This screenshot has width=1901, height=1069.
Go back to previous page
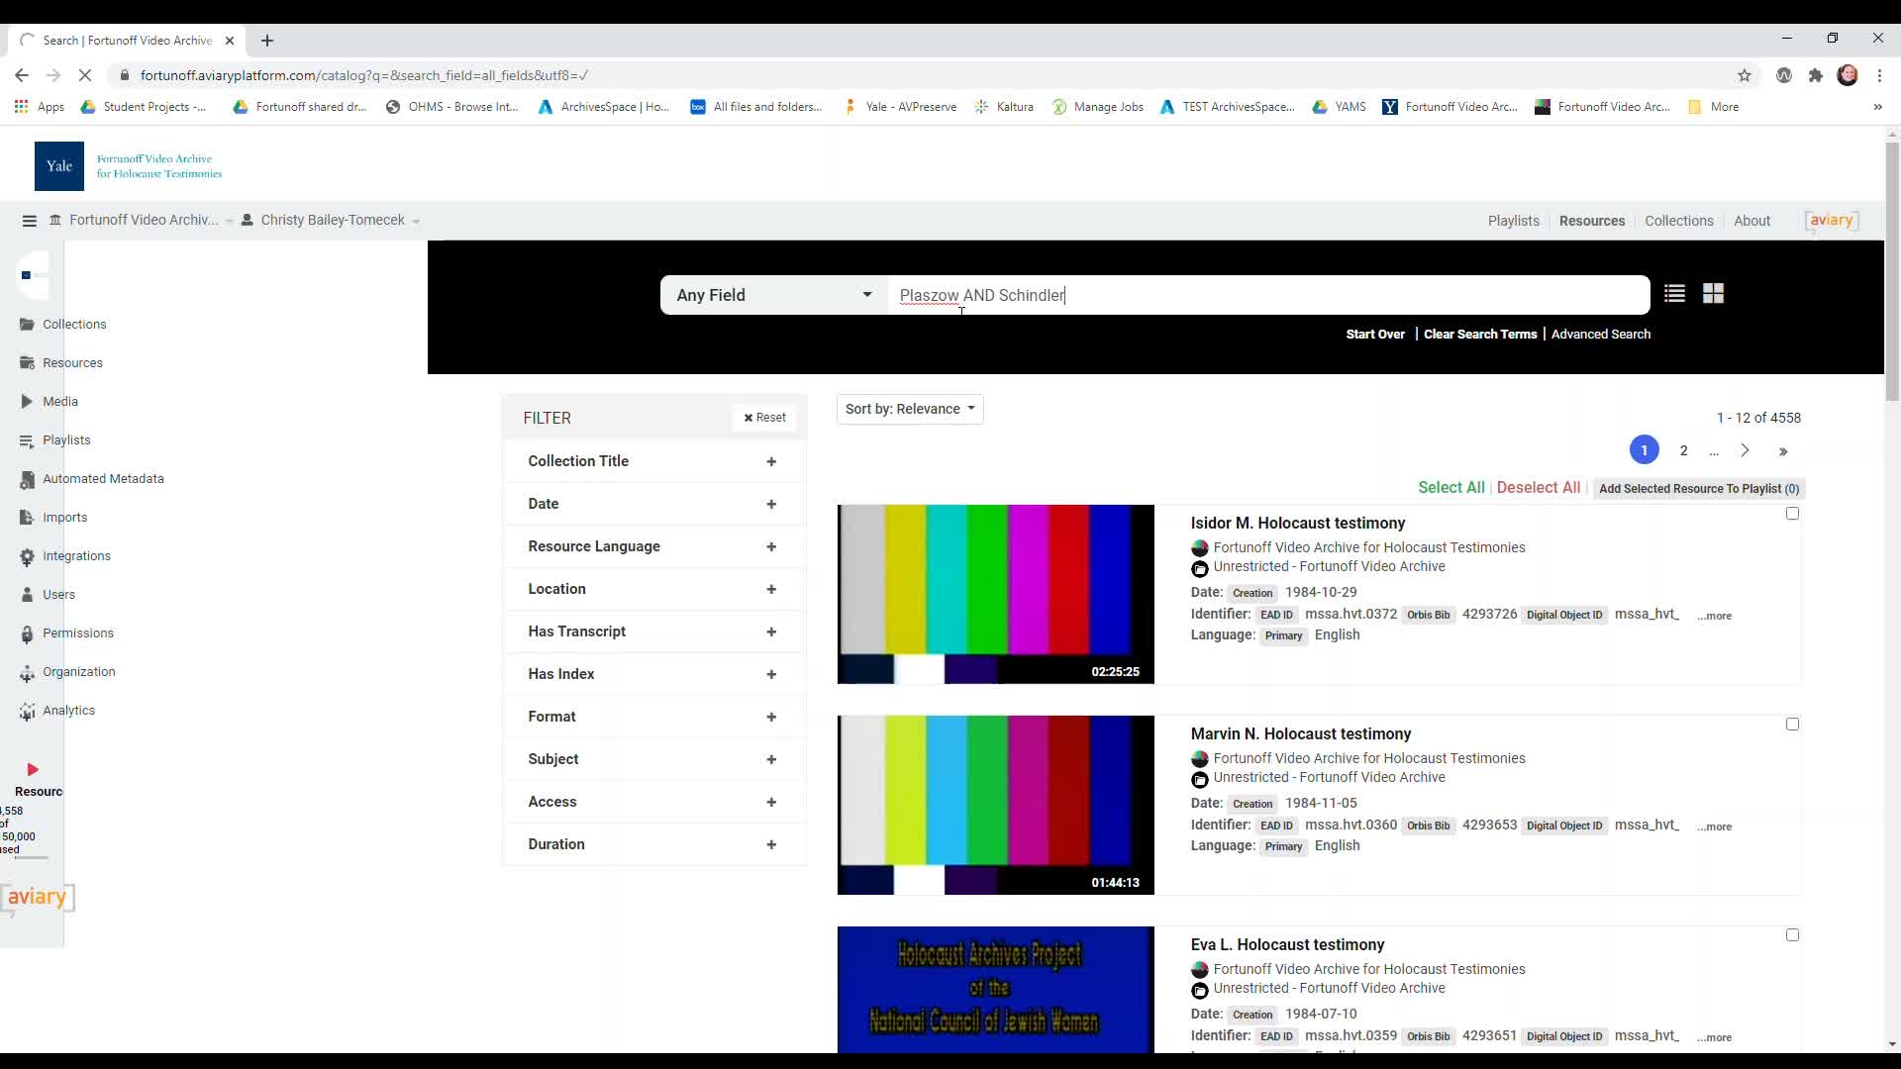tap(22, 75)
